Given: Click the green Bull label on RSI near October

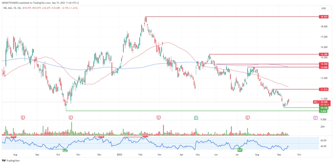Looking at the screenshot, I should pyautogui.click(x=65, y=151).
